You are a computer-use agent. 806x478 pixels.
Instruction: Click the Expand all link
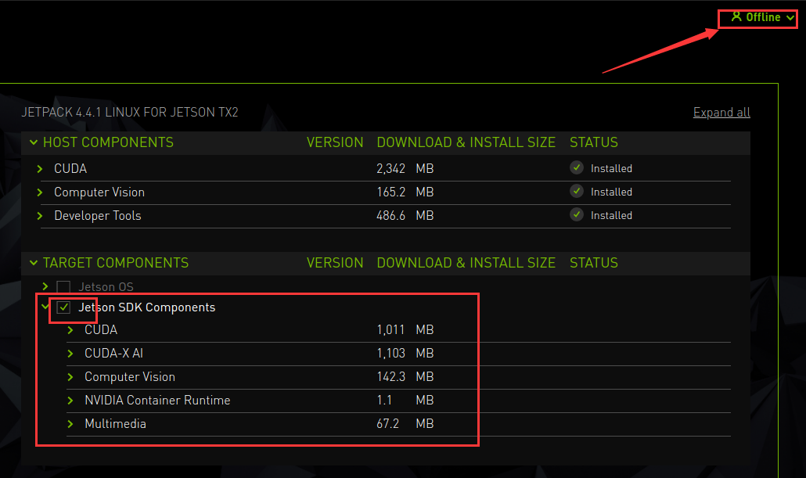point(721,112)
